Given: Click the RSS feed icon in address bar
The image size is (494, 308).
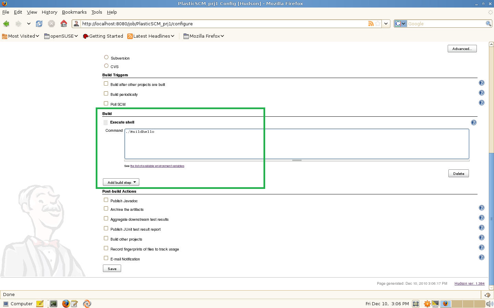Looking at the screenshot, I should click(371, 24).
